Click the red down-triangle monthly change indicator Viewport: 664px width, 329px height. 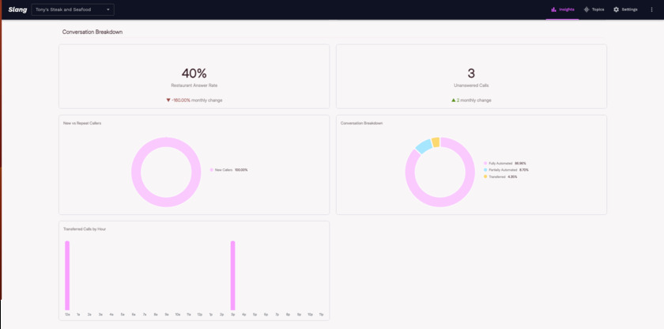pos(168,100)
